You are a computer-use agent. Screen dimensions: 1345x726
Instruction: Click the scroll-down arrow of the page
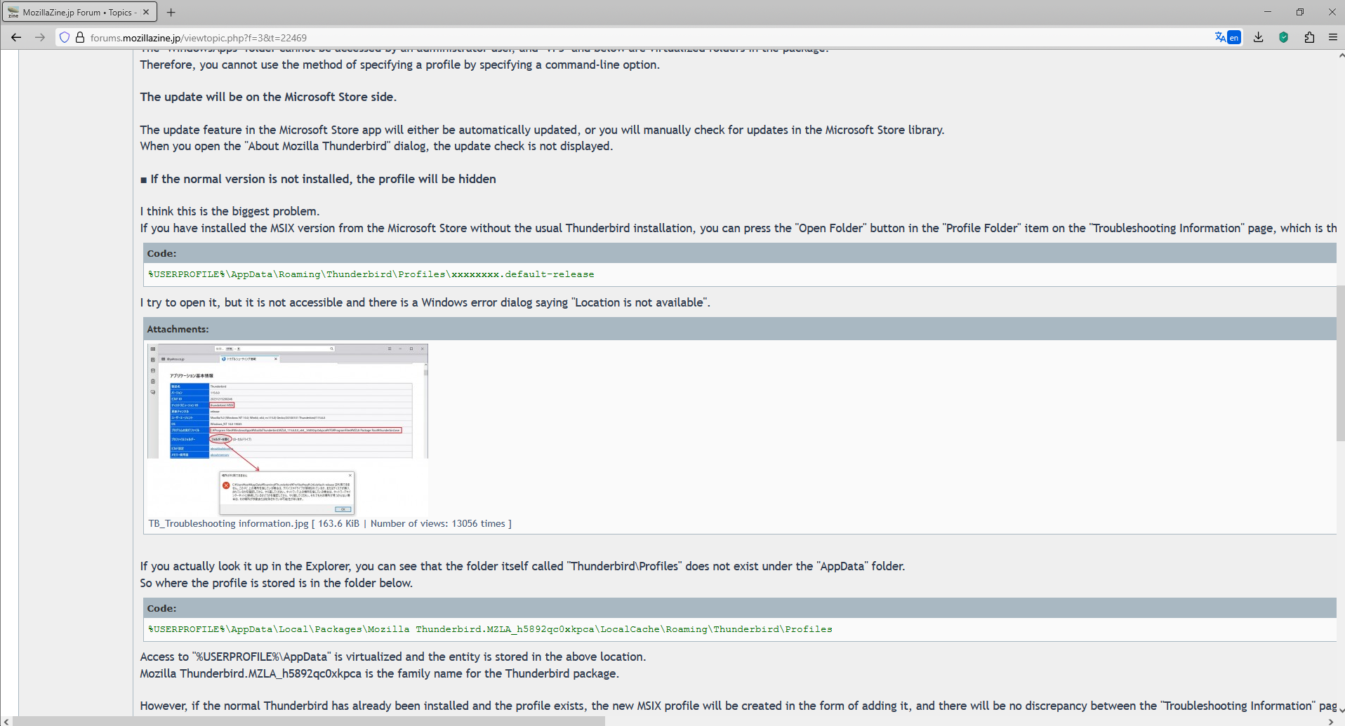pos(1341,710)
